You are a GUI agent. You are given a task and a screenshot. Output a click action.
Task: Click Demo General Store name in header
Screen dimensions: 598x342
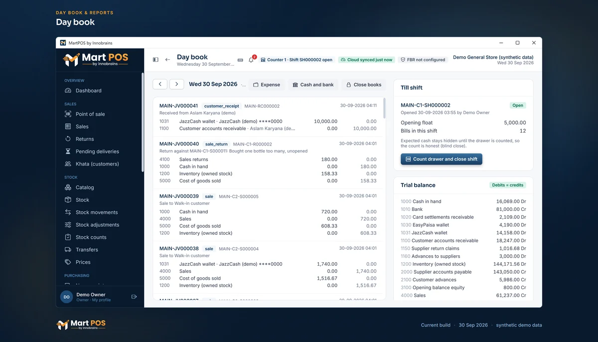pyautogui.click(x=493, y=57)
